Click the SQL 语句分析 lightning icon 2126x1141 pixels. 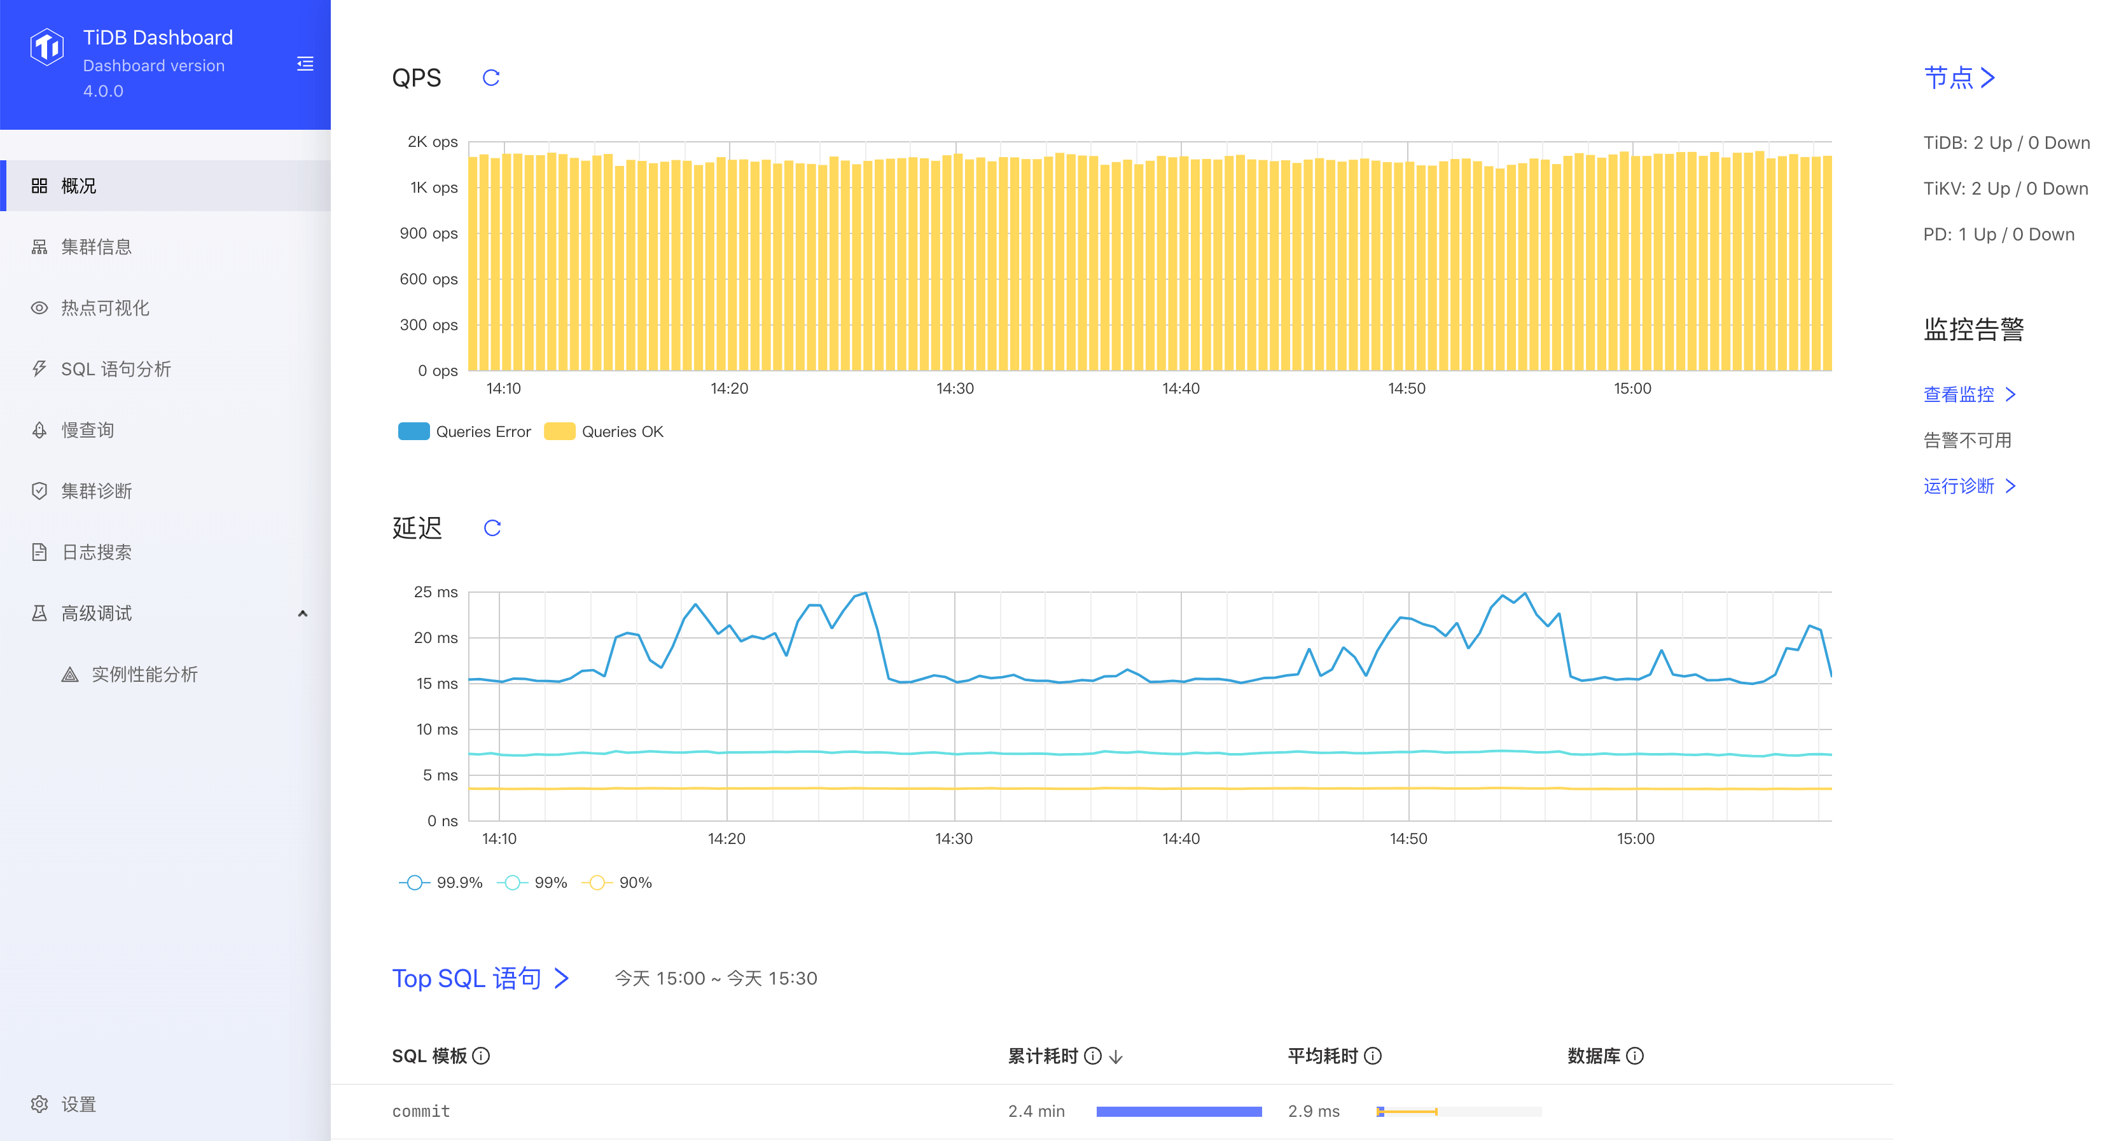[x=39, y=368]
